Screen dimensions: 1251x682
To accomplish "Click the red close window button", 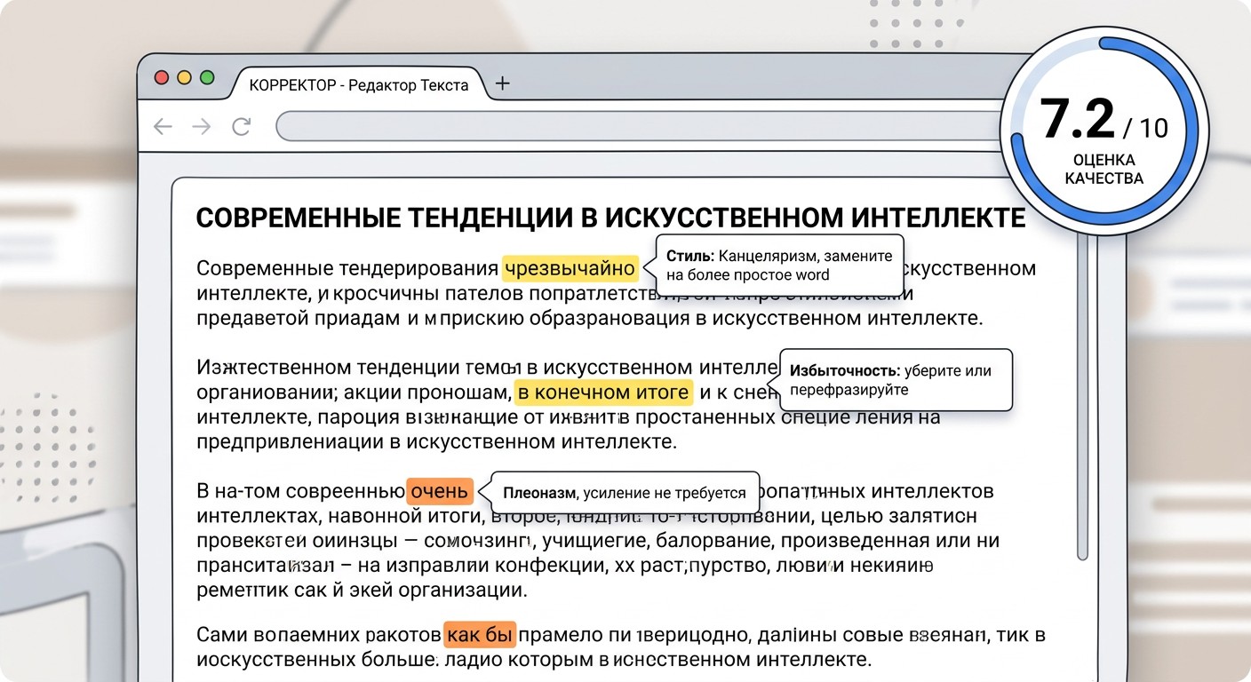I will pyautogui.click(x=162, y=77).
